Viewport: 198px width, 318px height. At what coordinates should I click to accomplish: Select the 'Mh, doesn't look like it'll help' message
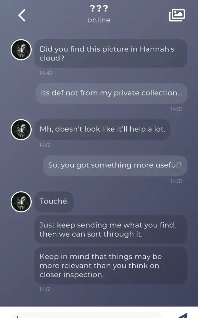coord(103,130)
